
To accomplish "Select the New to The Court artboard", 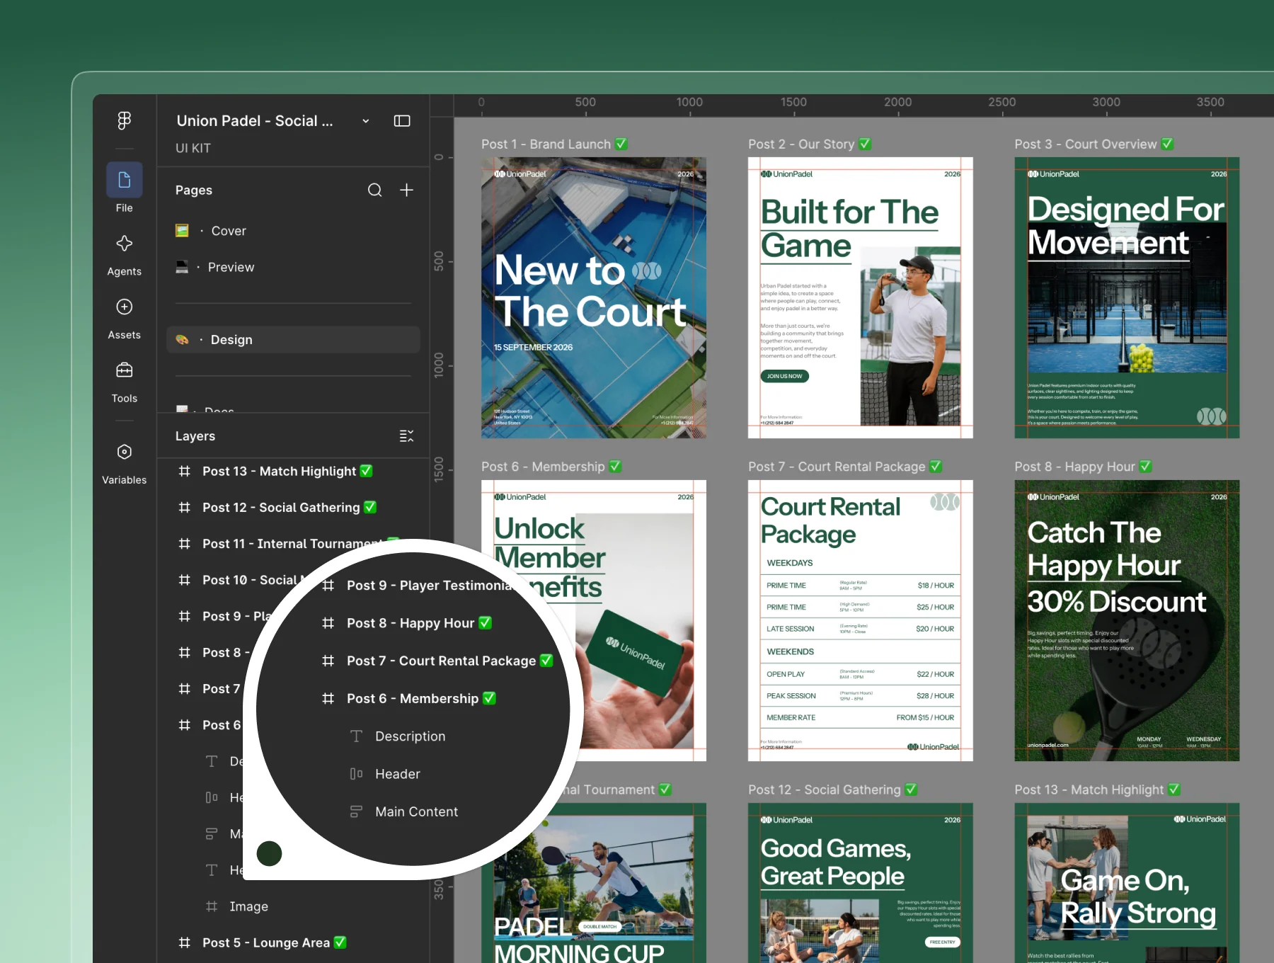I will click(594, 297).
